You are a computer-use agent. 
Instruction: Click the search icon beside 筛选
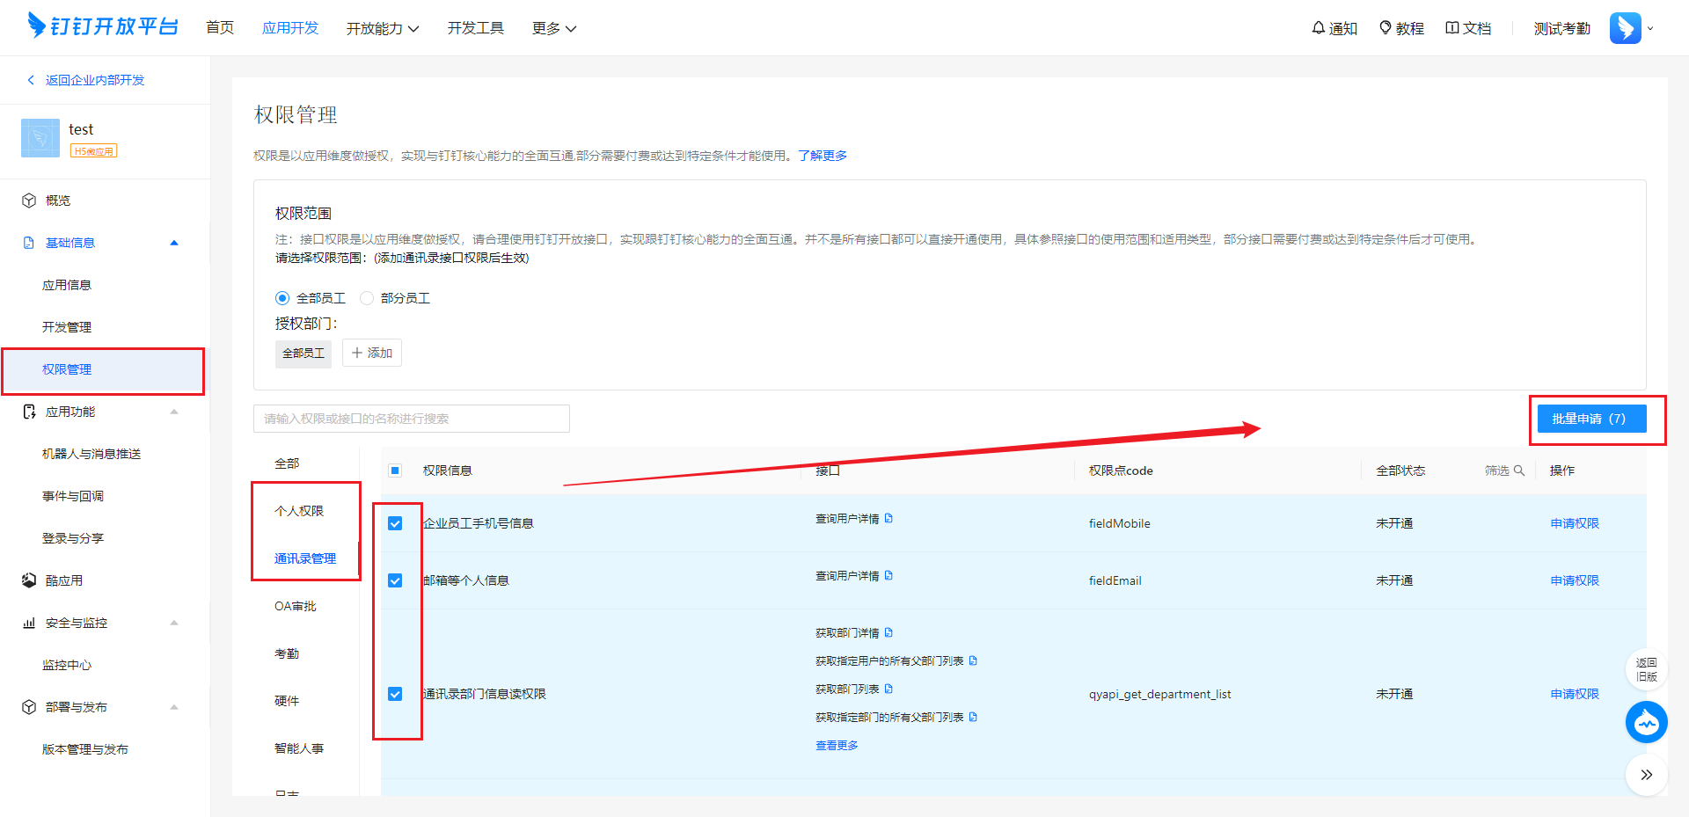[1519, 471]
